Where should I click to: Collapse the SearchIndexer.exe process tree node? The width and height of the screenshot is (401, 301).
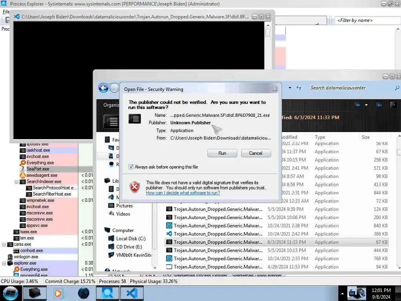[16, 182]
